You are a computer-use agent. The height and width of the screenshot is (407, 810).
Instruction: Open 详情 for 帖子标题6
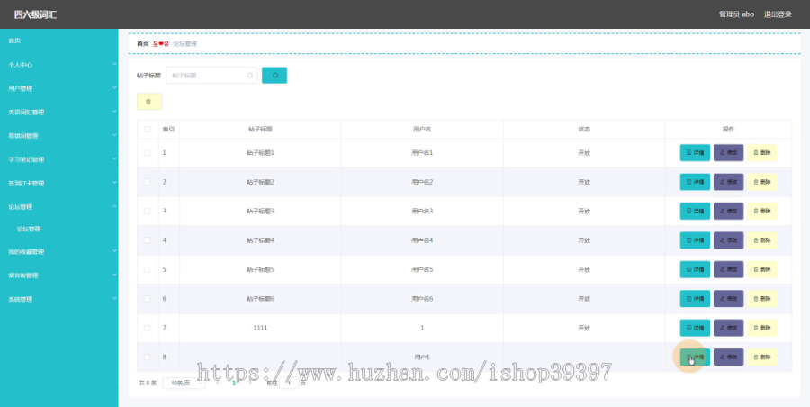point(695,299)
